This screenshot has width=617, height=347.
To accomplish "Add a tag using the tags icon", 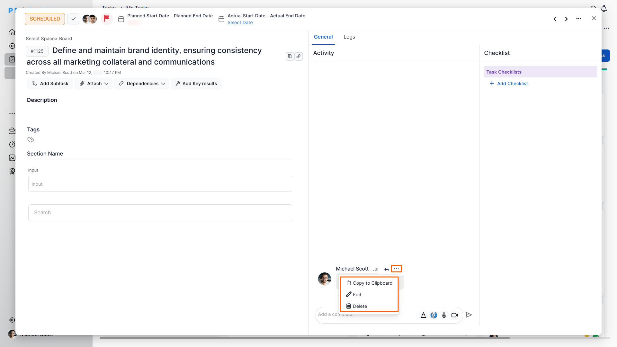I will (x=31, y=140).
